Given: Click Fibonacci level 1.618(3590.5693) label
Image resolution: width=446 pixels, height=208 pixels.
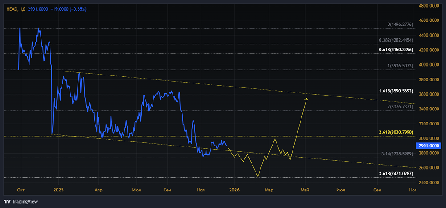Looking at the screenshot, I should coord(396,91).
